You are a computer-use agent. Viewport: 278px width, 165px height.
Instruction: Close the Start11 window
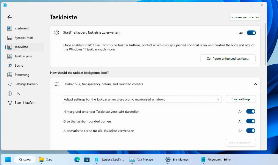point(262,5)
